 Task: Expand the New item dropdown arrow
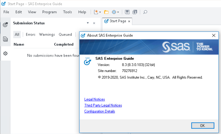(100, 12)
